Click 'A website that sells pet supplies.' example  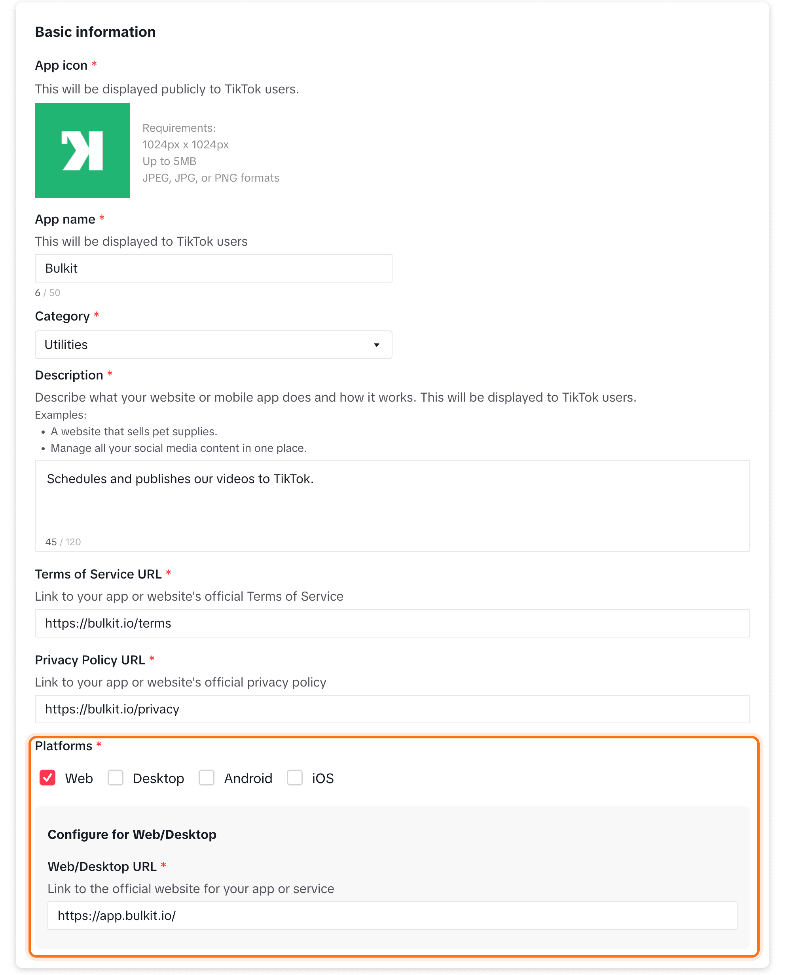click(x=134, y=431)
